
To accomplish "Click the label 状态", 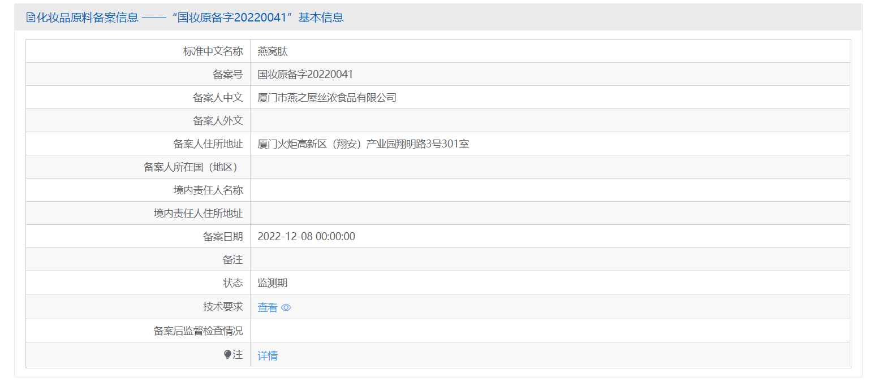I will coord(233,283).
